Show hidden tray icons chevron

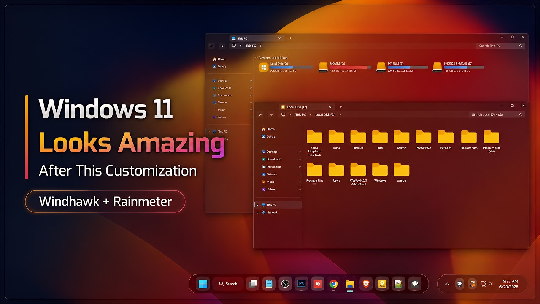coord(447,284)
